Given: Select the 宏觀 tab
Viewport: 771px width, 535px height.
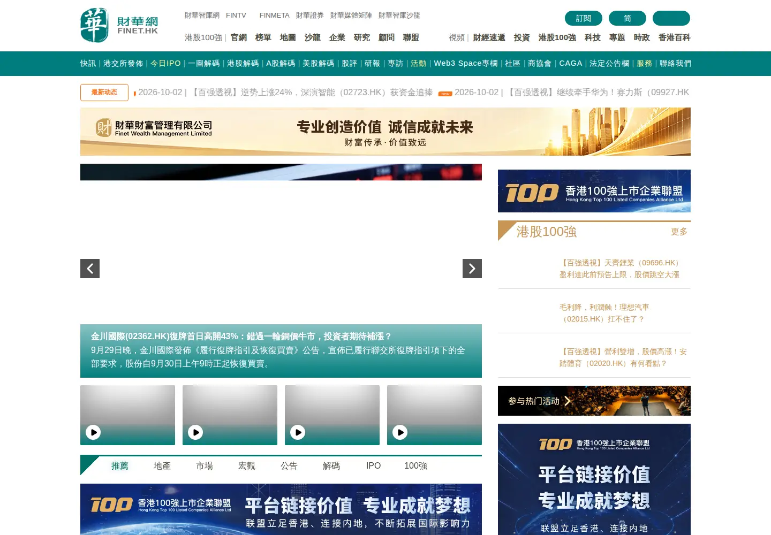Looking at the screenshot, I should (247, 466).
